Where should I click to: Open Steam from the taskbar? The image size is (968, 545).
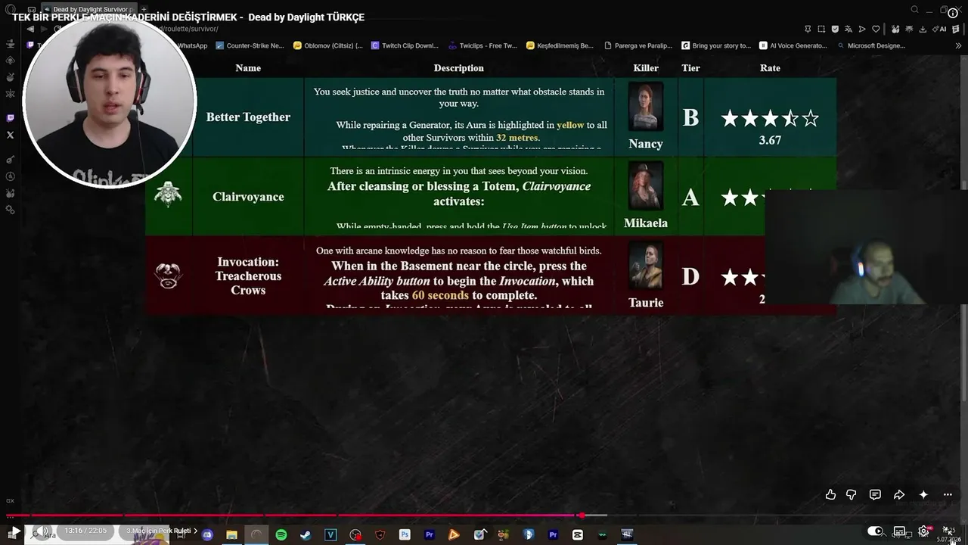pos(306,534)
